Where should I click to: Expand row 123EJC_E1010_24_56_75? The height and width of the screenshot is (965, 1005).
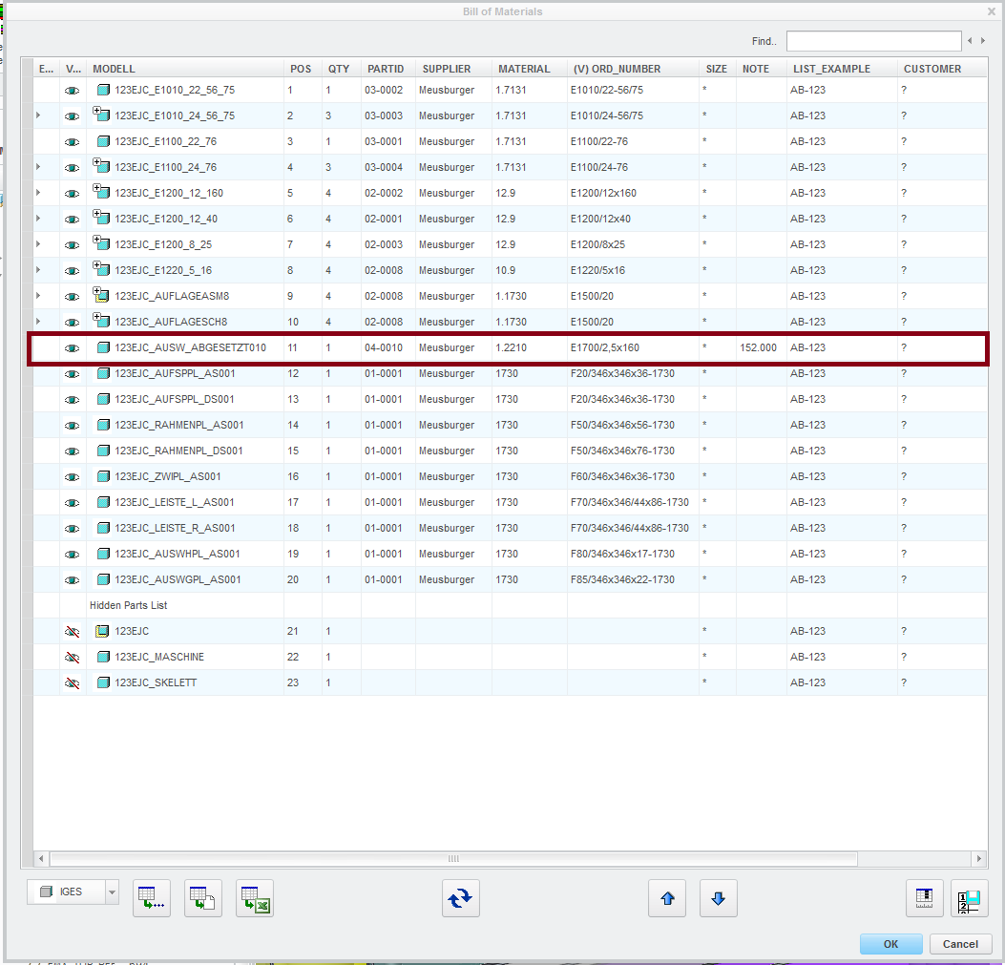38,115
